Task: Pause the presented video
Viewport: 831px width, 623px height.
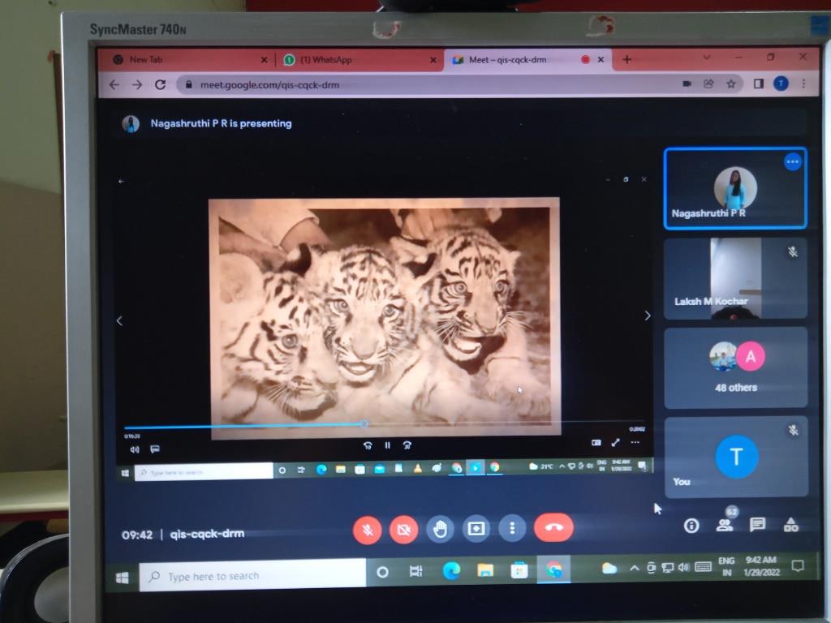Action: (387, 445)
